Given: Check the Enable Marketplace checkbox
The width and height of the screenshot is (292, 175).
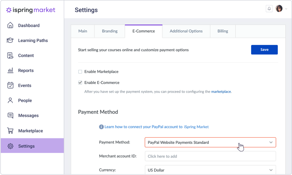Looking at the screenshot, I should click(80, 72).
